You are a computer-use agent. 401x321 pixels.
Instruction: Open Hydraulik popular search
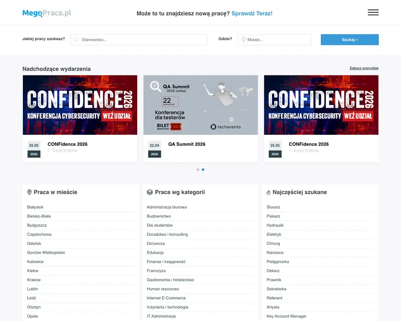click(275, 225)
